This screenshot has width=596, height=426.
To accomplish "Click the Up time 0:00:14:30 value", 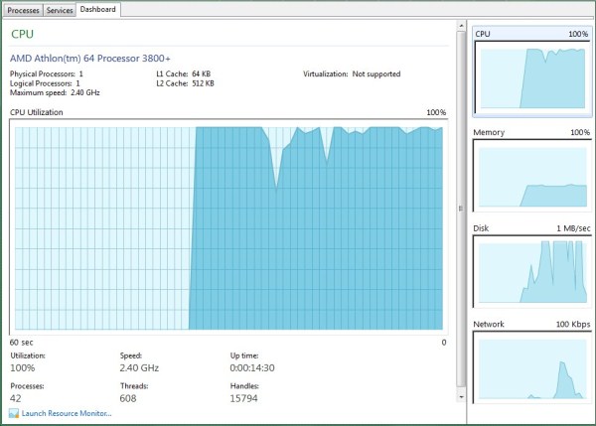I will [252, 368].
